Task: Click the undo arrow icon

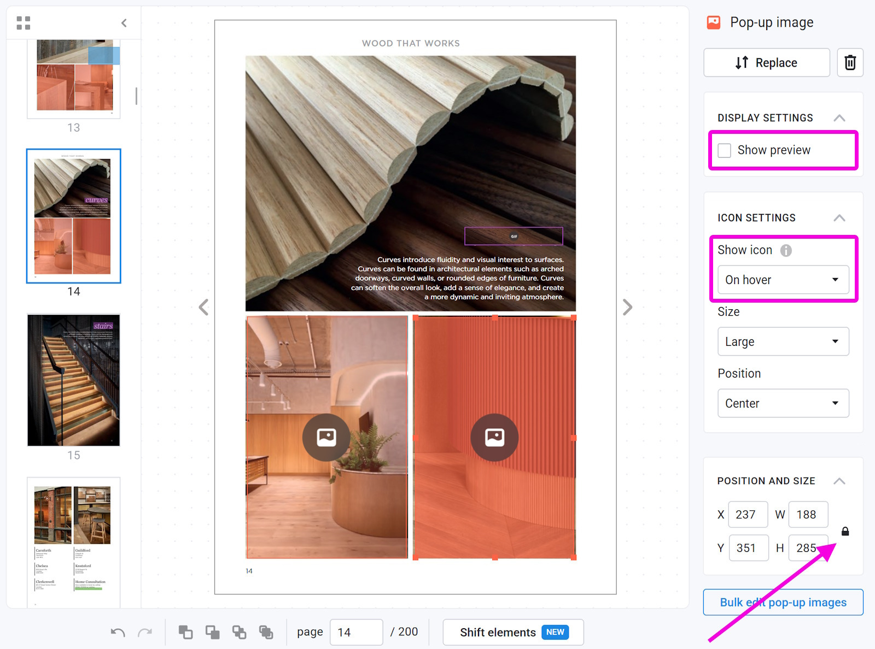Action: pos(118,633)
